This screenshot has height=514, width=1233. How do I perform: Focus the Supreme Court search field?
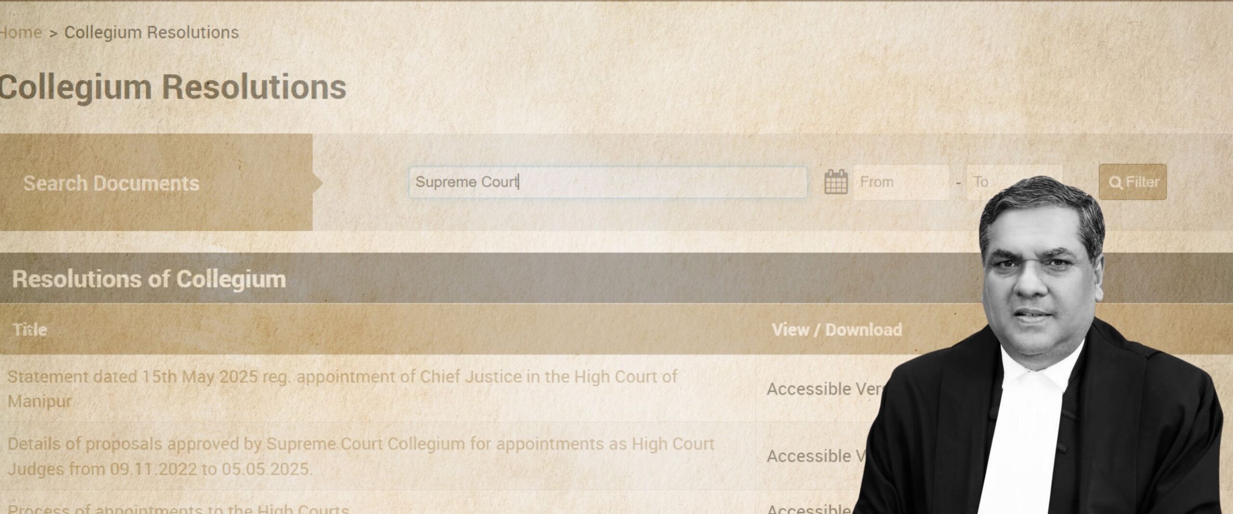tap(608, 182)
